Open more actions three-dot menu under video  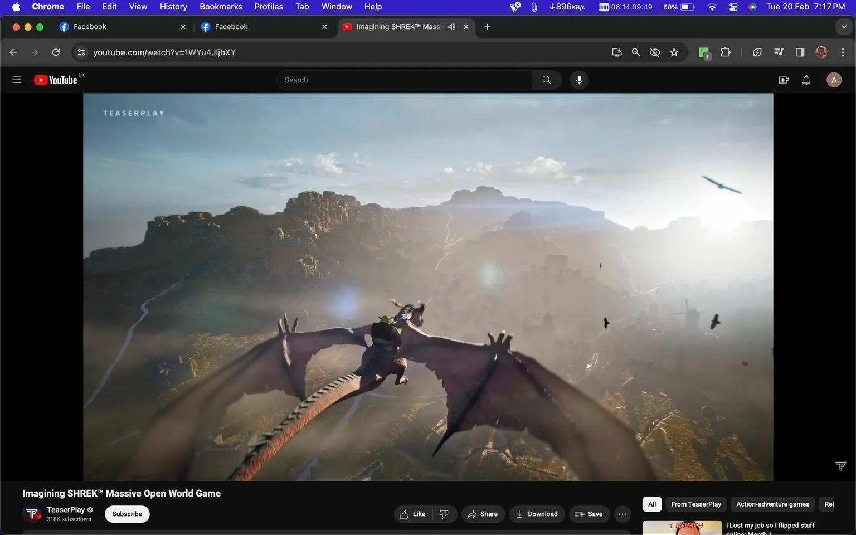(x=622, y=514)
